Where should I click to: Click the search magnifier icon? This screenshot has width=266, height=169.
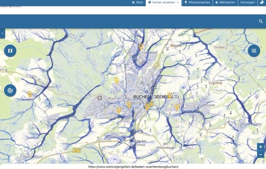click(x=260, y=21)
